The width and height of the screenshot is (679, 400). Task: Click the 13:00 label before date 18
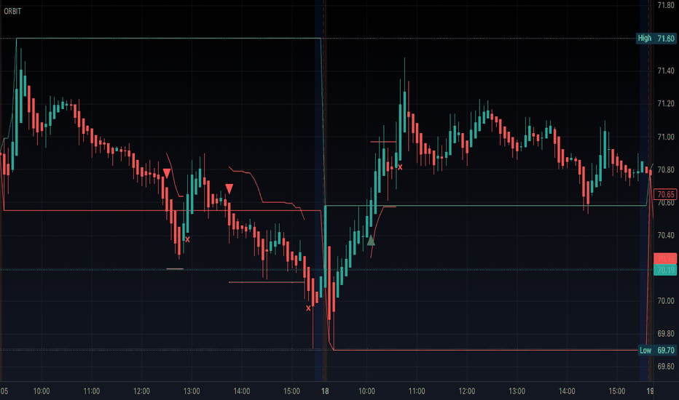192,391
